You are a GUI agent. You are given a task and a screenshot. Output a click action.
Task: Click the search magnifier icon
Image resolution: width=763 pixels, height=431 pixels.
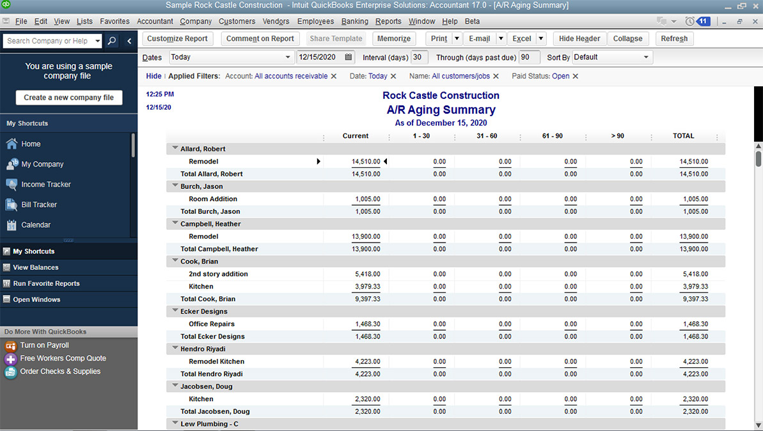pyautogui.click(x=112, y=41)
